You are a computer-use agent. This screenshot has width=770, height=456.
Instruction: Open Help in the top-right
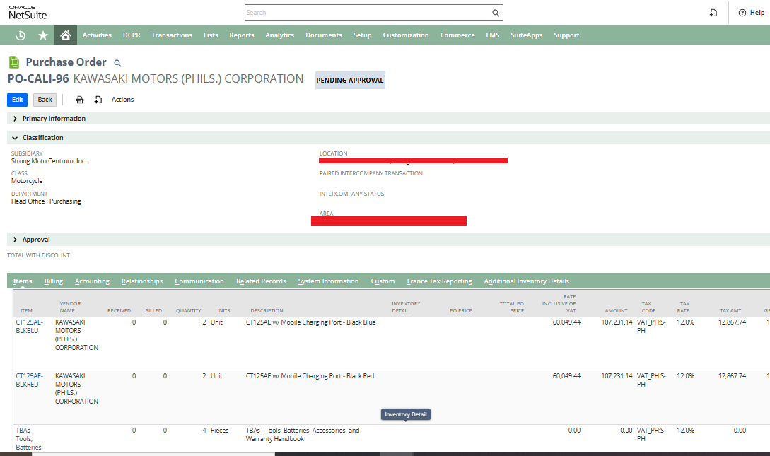click(x=752, y=13)
